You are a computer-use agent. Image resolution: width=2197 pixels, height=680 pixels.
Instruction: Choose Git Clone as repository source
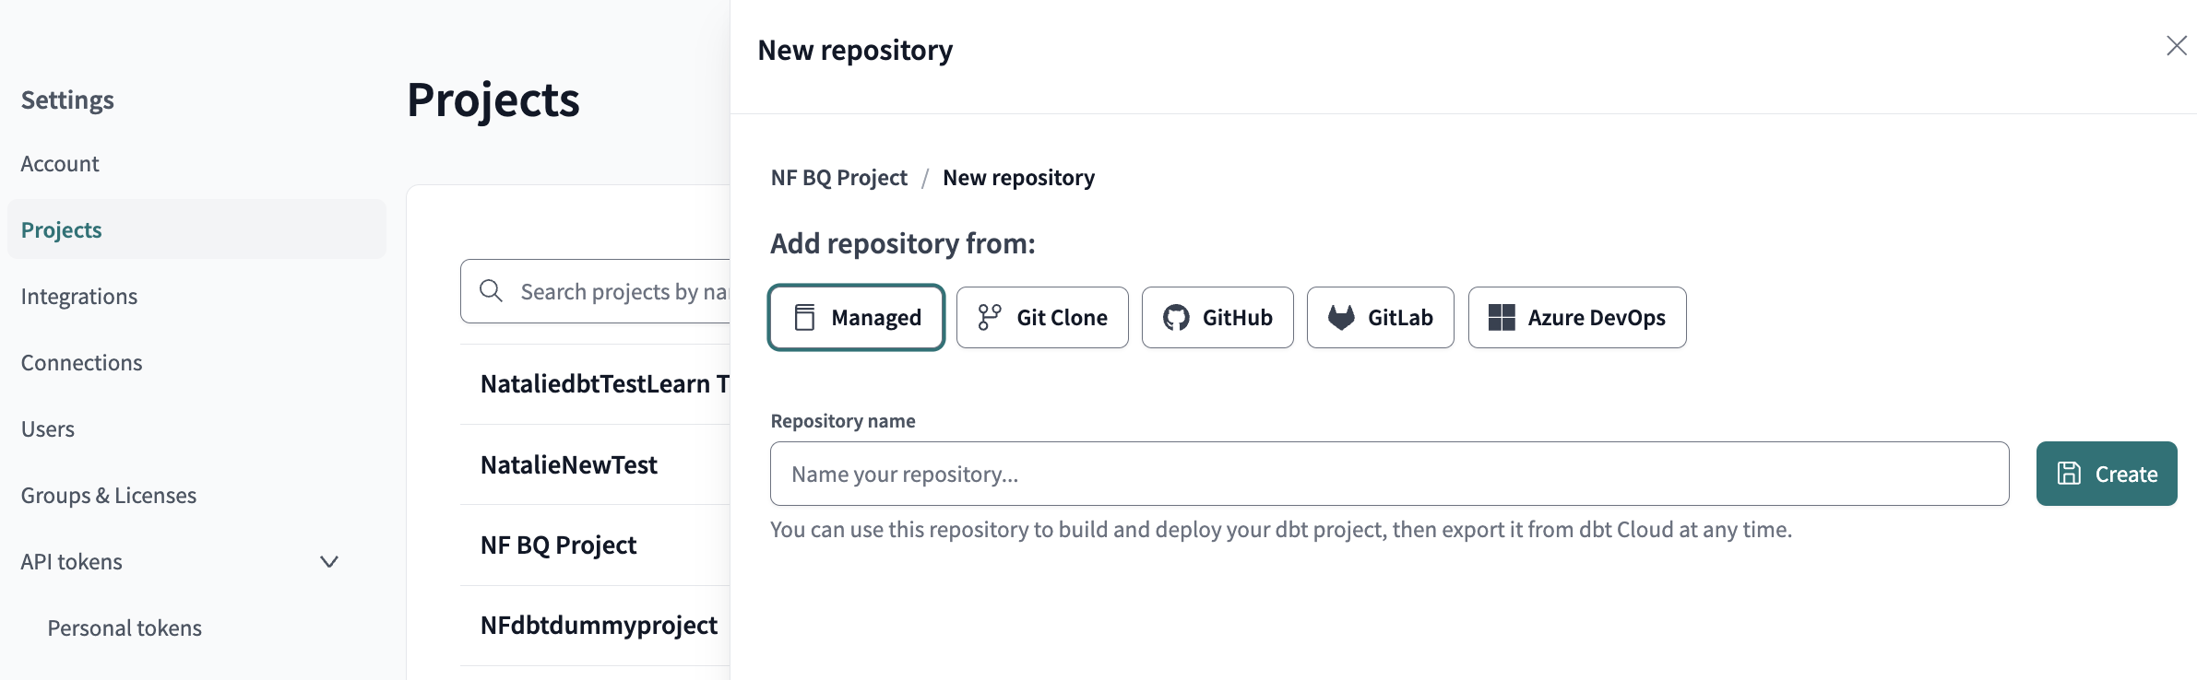(1041, 318)
